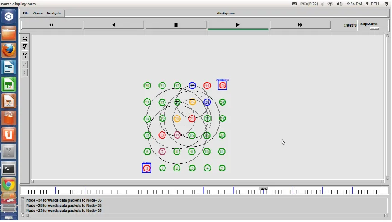Open the DELL user menu
This screenshot has width=392, height=222.
tap(373, 4)
